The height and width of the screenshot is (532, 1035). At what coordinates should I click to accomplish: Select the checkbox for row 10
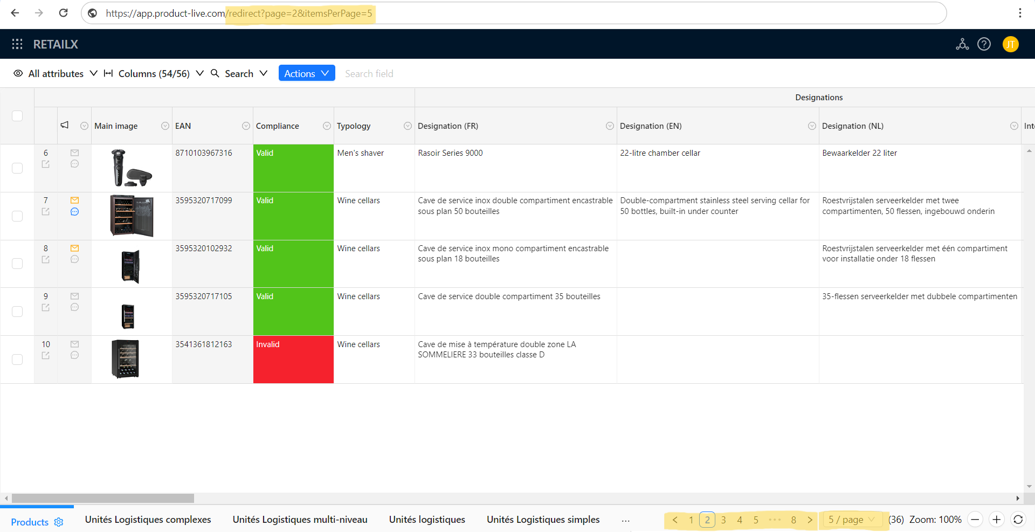pos(17,360)
